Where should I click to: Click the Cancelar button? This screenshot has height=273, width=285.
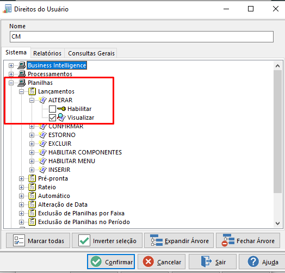(x=162, y=262)
